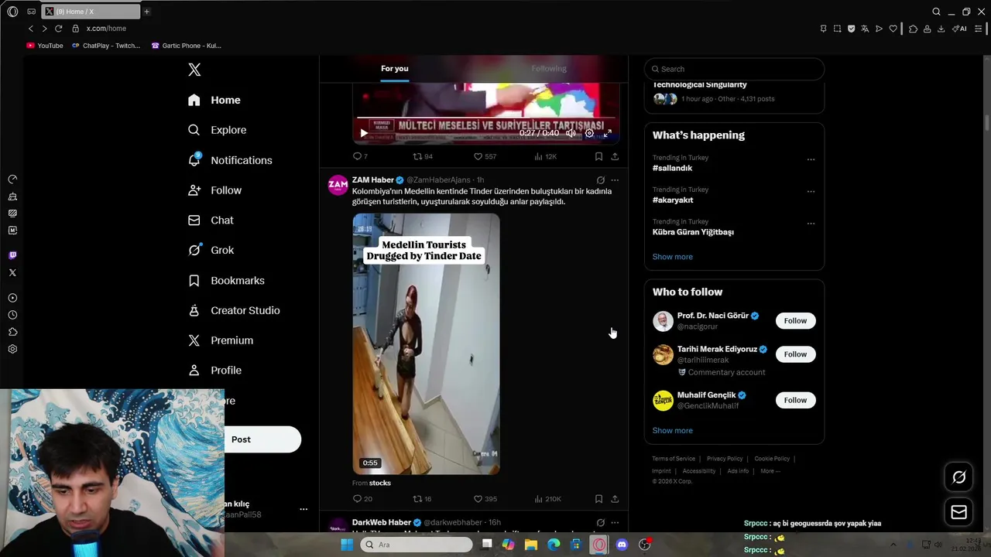
Task: Open Opera easy setup menu icon
Action: click(x=979, y=29)
